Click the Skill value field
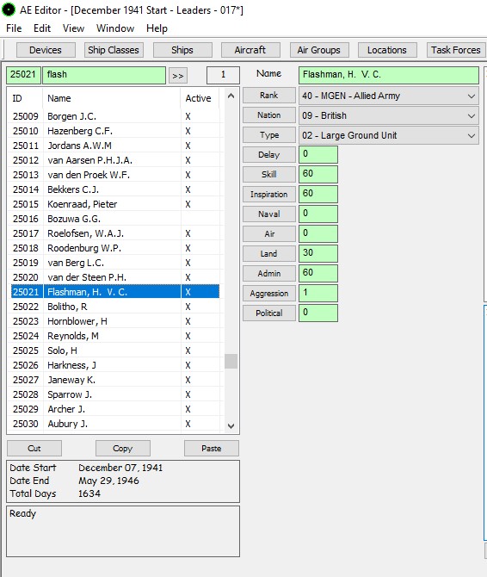Viewport: 487px width, 577px height. coord(318,174)
